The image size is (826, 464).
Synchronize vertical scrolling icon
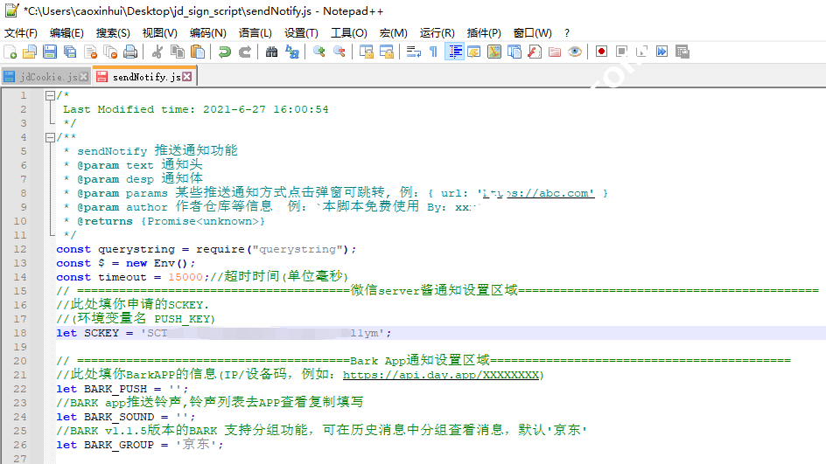366,52
